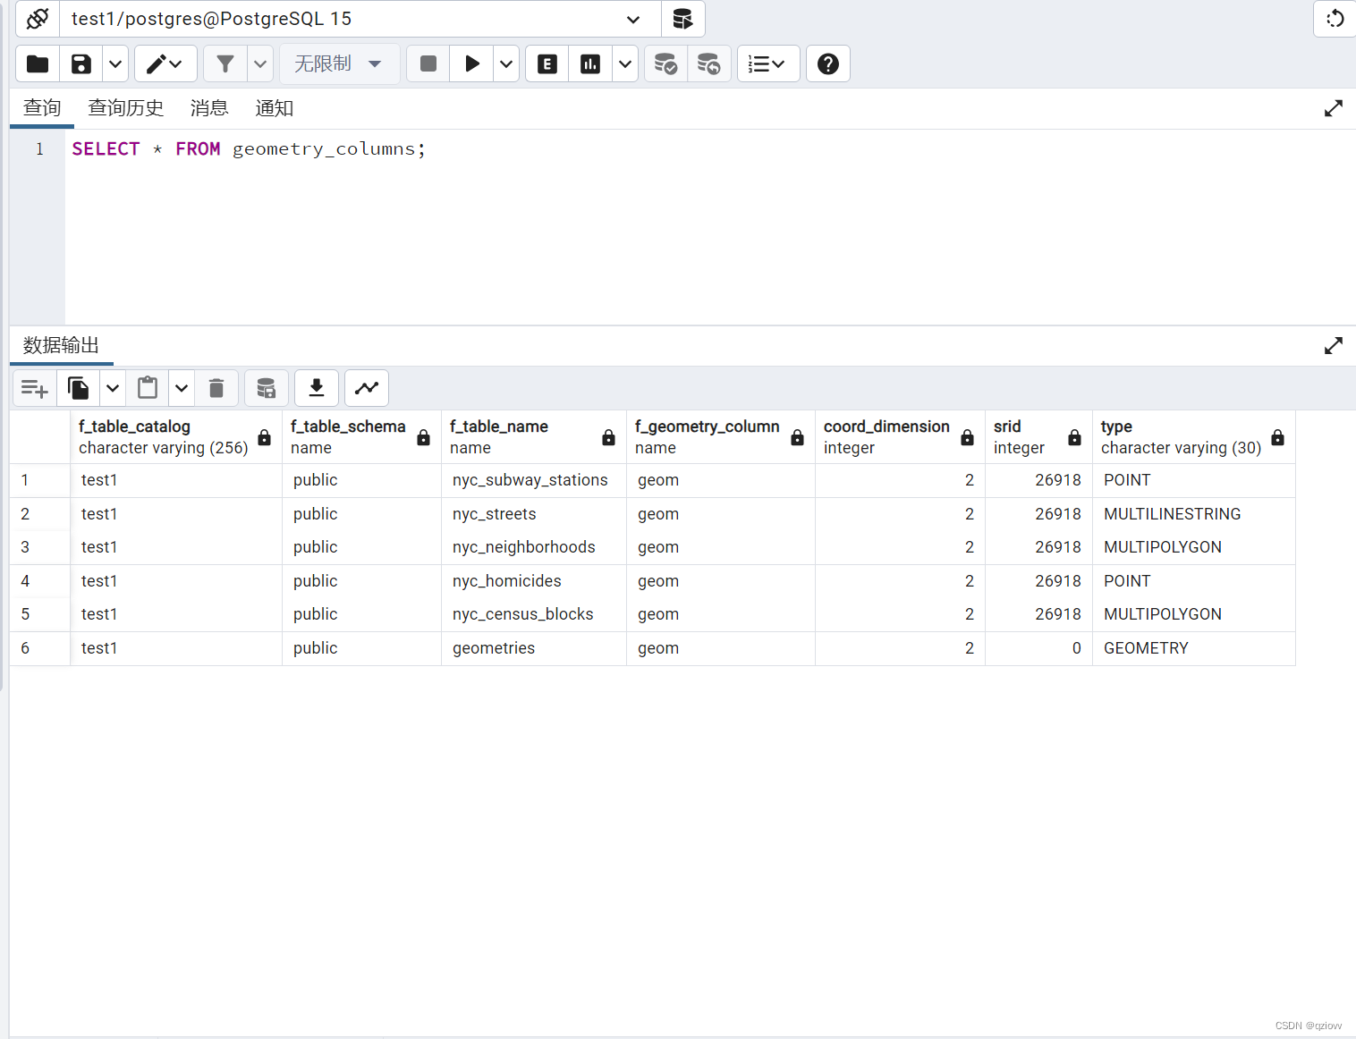This screenshot has width=1356, height=1039.
Task: Select the filter data icon
Action: [x=225, y=63]
